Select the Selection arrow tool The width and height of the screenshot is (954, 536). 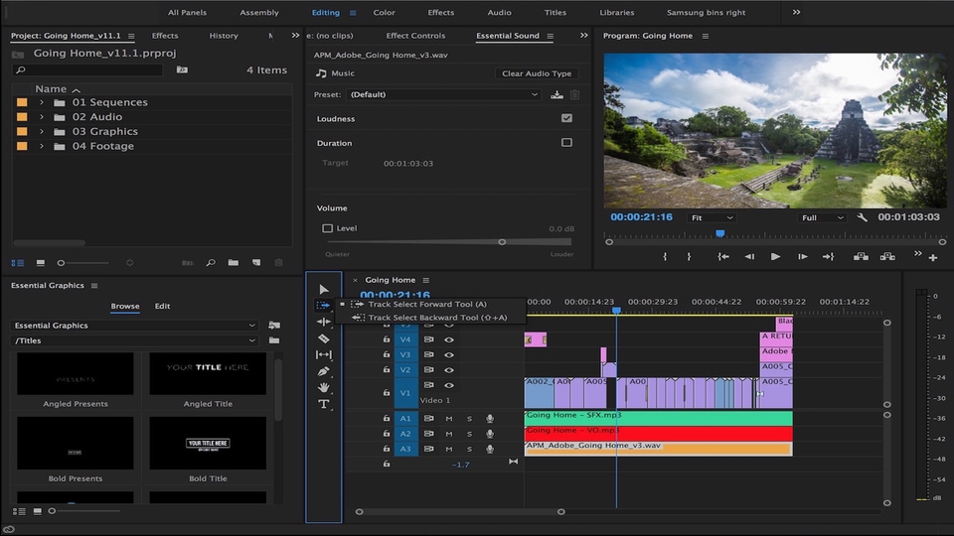pos(324,289)
